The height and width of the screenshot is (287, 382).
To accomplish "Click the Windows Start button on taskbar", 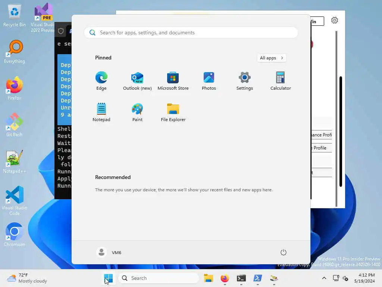I will (109, 278).
